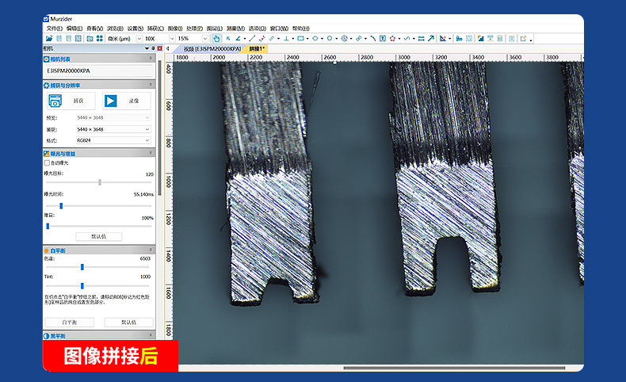The height and width of the screenshot is (382, 626).
Task: Click the open file folder icon
Action: 48,39
